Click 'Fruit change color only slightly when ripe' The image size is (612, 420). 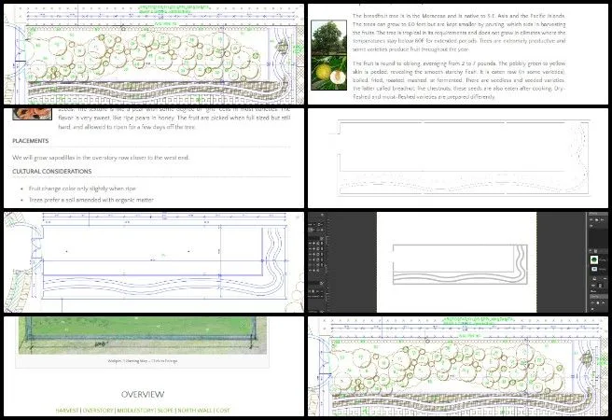point(82,189)
